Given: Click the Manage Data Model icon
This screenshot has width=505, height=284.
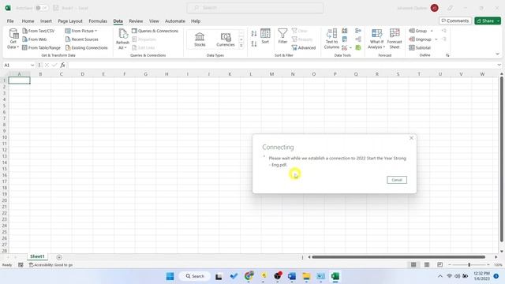Looking at the screenshot, I should pyautogui.click(x=357, y=47).
